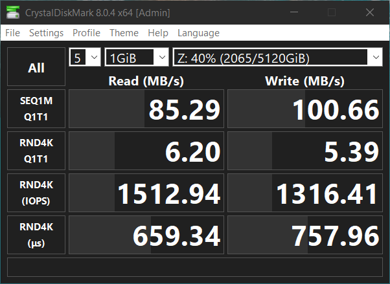Viewport: 390px width, 284px height.
Task: Click the Write (MB/s) column header
Action: (305, 81)
